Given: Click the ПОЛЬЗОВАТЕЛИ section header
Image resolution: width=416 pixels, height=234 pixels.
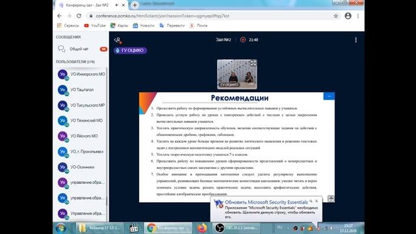Looking at the screenshot, I should coord(75,62).
